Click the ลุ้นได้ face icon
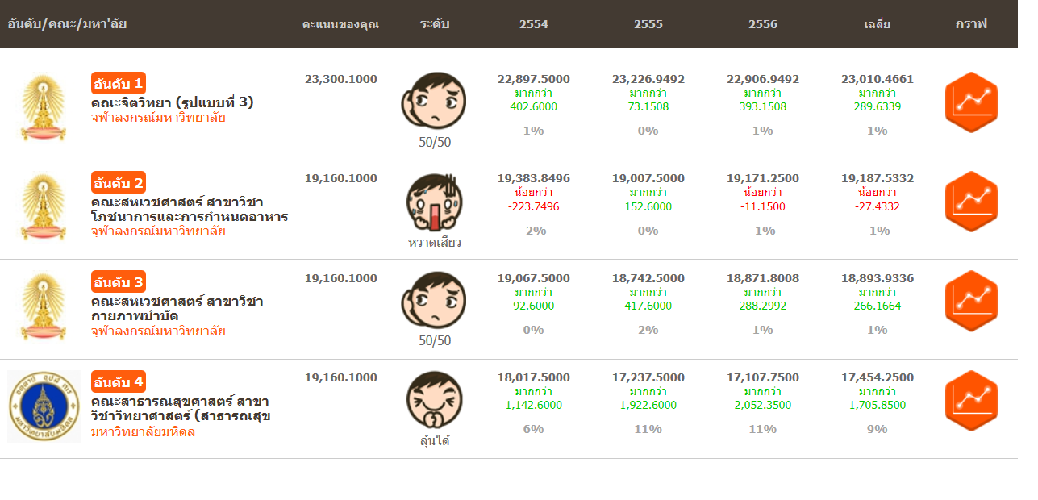The height and width of the screenshot is (500, 1038). (x=435, y=399)
